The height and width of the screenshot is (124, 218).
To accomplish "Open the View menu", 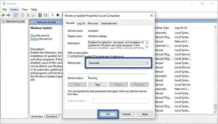I will (25, 9).
